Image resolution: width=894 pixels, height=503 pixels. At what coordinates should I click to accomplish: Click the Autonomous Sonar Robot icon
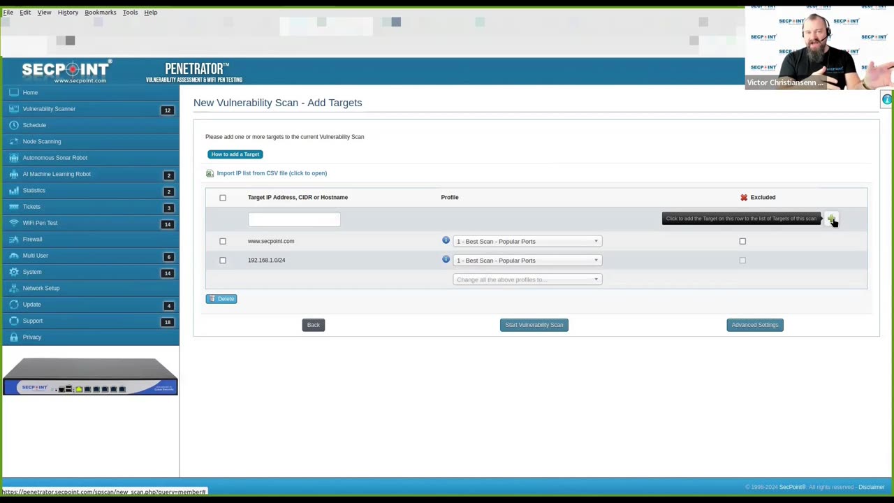pos(13,158)
